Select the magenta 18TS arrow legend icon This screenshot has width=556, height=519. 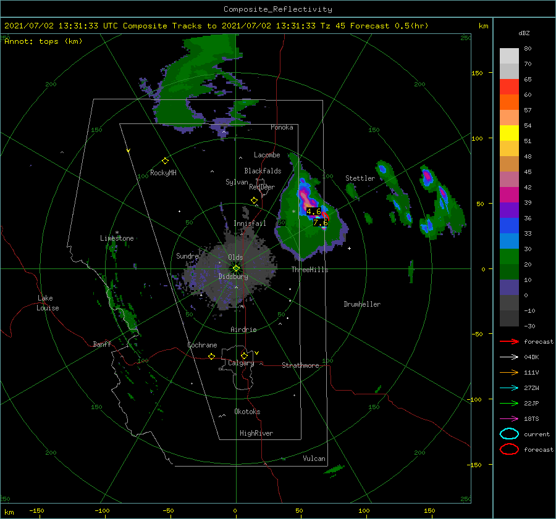(x=509, y=419)
